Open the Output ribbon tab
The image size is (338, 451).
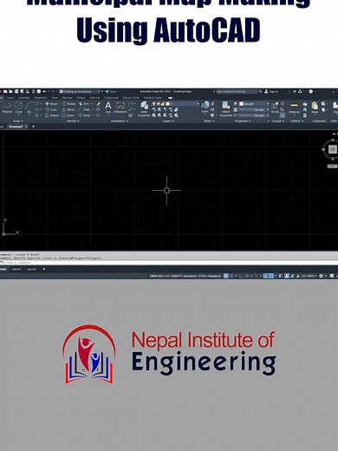[81, 98]
